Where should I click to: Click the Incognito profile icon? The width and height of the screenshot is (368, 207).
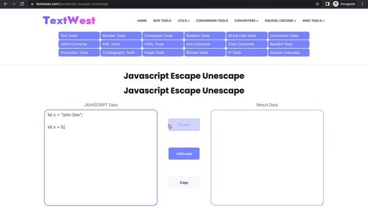pos(336,4)
